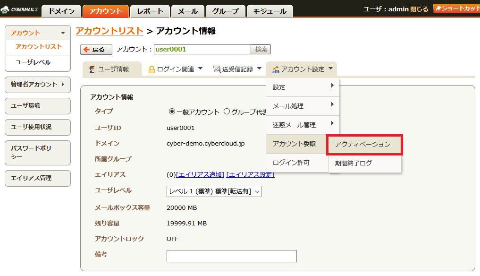
Task: Click the [エイリアス設定] link
Action: (251, 175)
